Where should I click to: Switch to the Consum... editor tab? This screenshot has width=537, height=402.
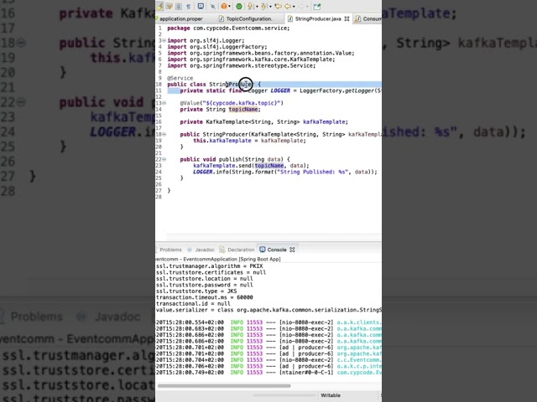pyautogui.click(x=372, y=18)
